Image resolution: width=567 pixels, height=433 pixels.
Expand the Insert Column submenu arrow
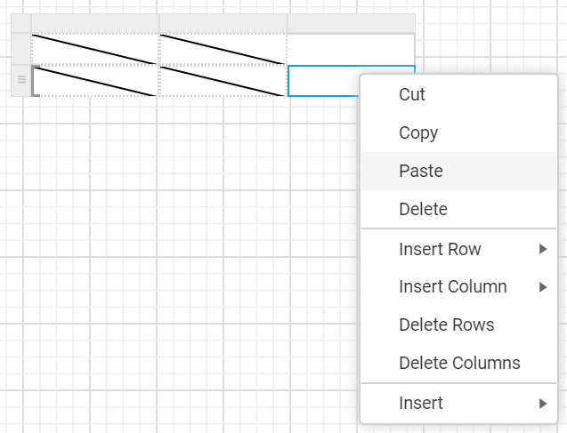pos(543,287)
